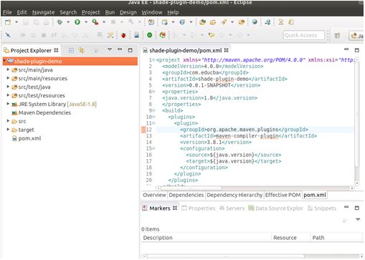Screen dimensions: 365x260
Task: Open the Project Explorer view menu arrow
Action: pyautogui.click(x=110, y=49)
